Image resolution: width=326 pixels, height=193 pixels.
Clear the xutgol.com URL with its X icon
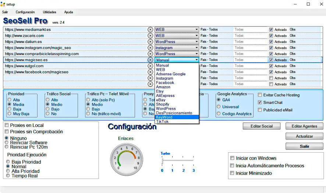(150, 66)
